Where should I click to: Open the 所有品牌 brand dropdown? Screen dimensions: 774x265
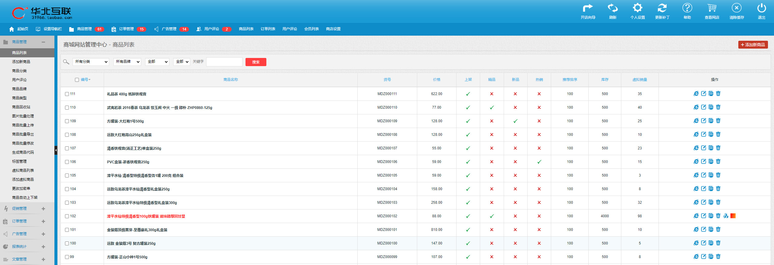[x=127, y=62]
